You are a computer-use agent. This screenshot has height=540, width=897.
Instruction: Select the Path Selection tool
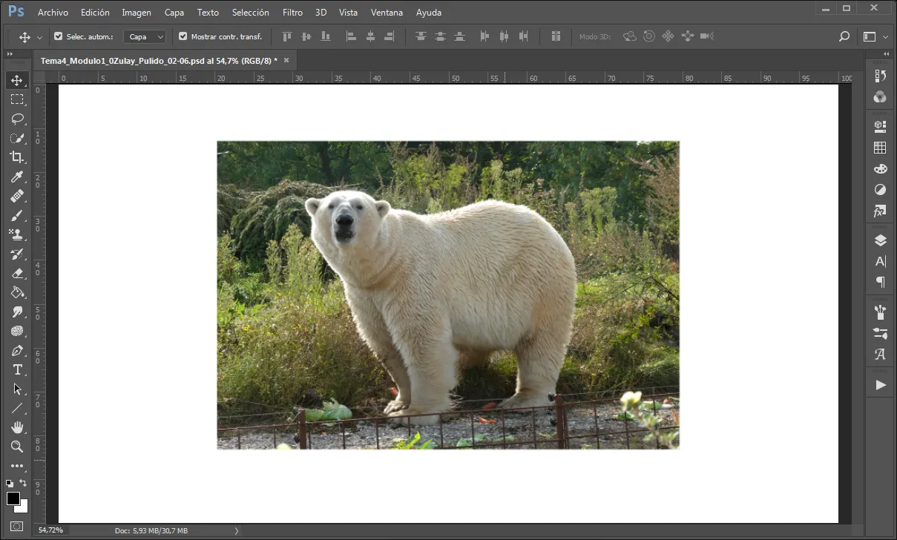point(17,389)
